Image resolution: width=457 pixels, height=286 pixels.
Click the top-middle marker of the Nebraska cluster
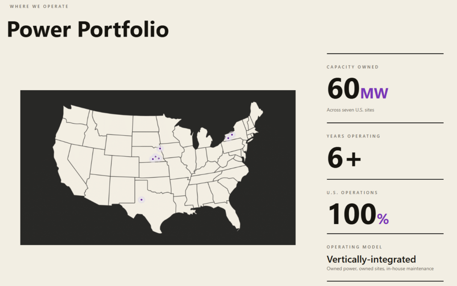[156, 157]
